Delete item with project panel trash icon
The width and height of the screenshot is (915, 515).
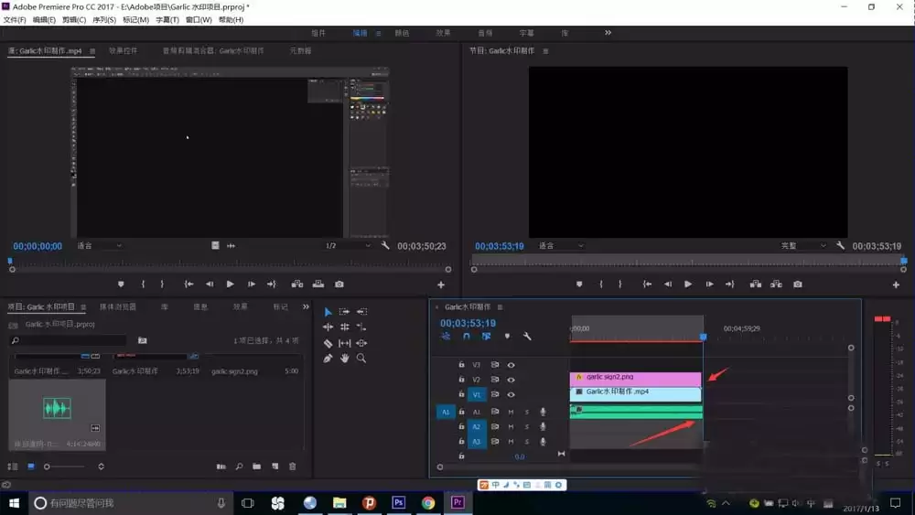(293, 467)
